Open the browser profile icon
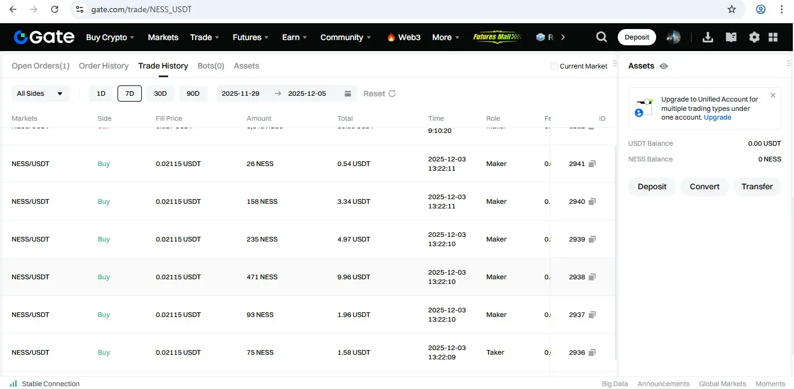This screenshot has width=794, height=389. (761, 9)
